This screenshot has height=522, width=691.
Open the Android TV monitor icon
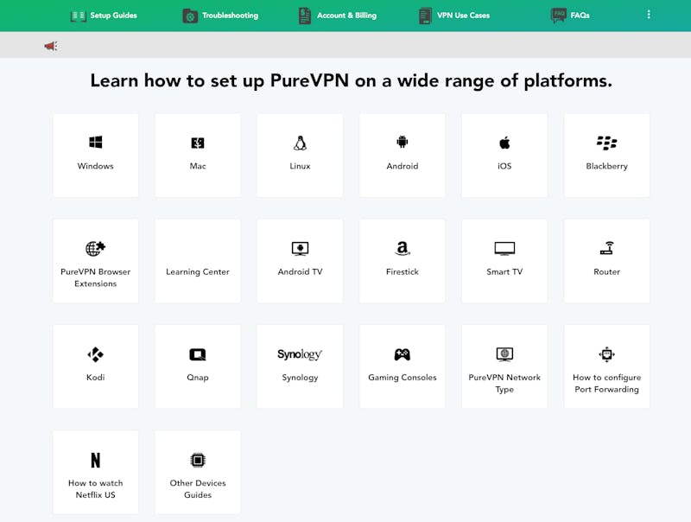point(300,249)
